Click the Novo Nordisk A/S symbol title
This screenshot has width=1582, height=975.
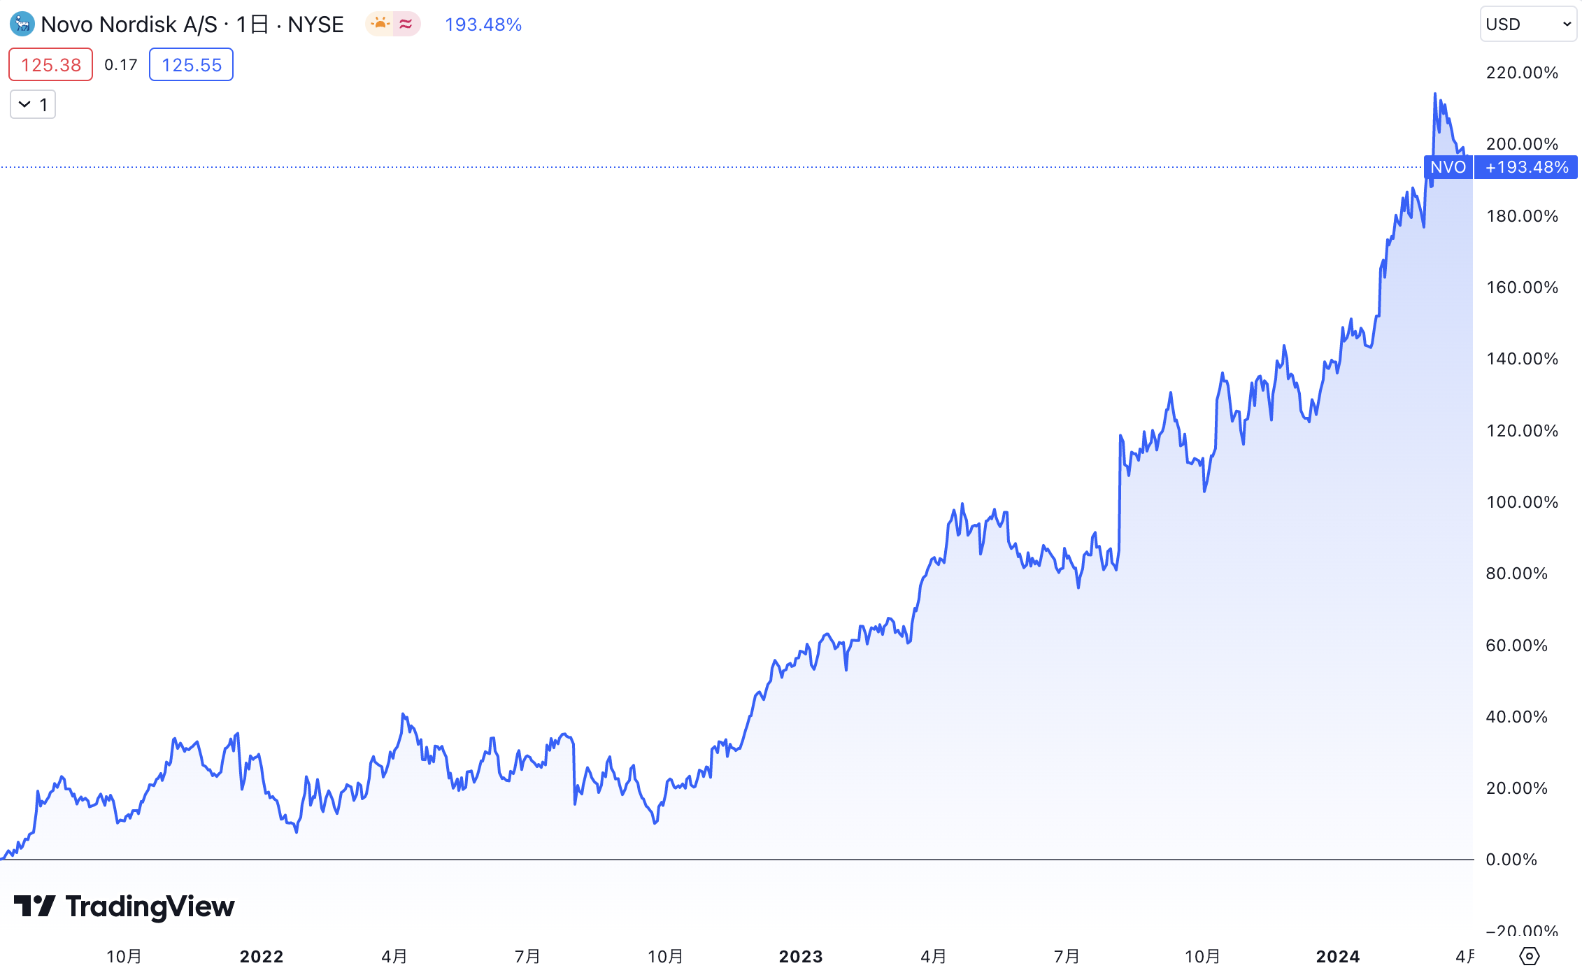[x=129, y=24]
